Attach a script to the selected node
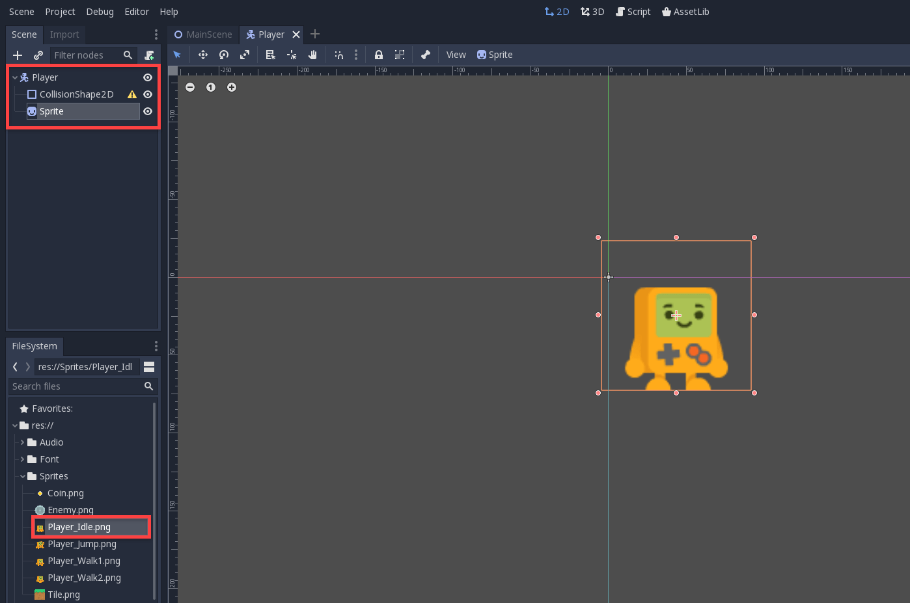This screenshot has height=603, width=910. (150, 55)
